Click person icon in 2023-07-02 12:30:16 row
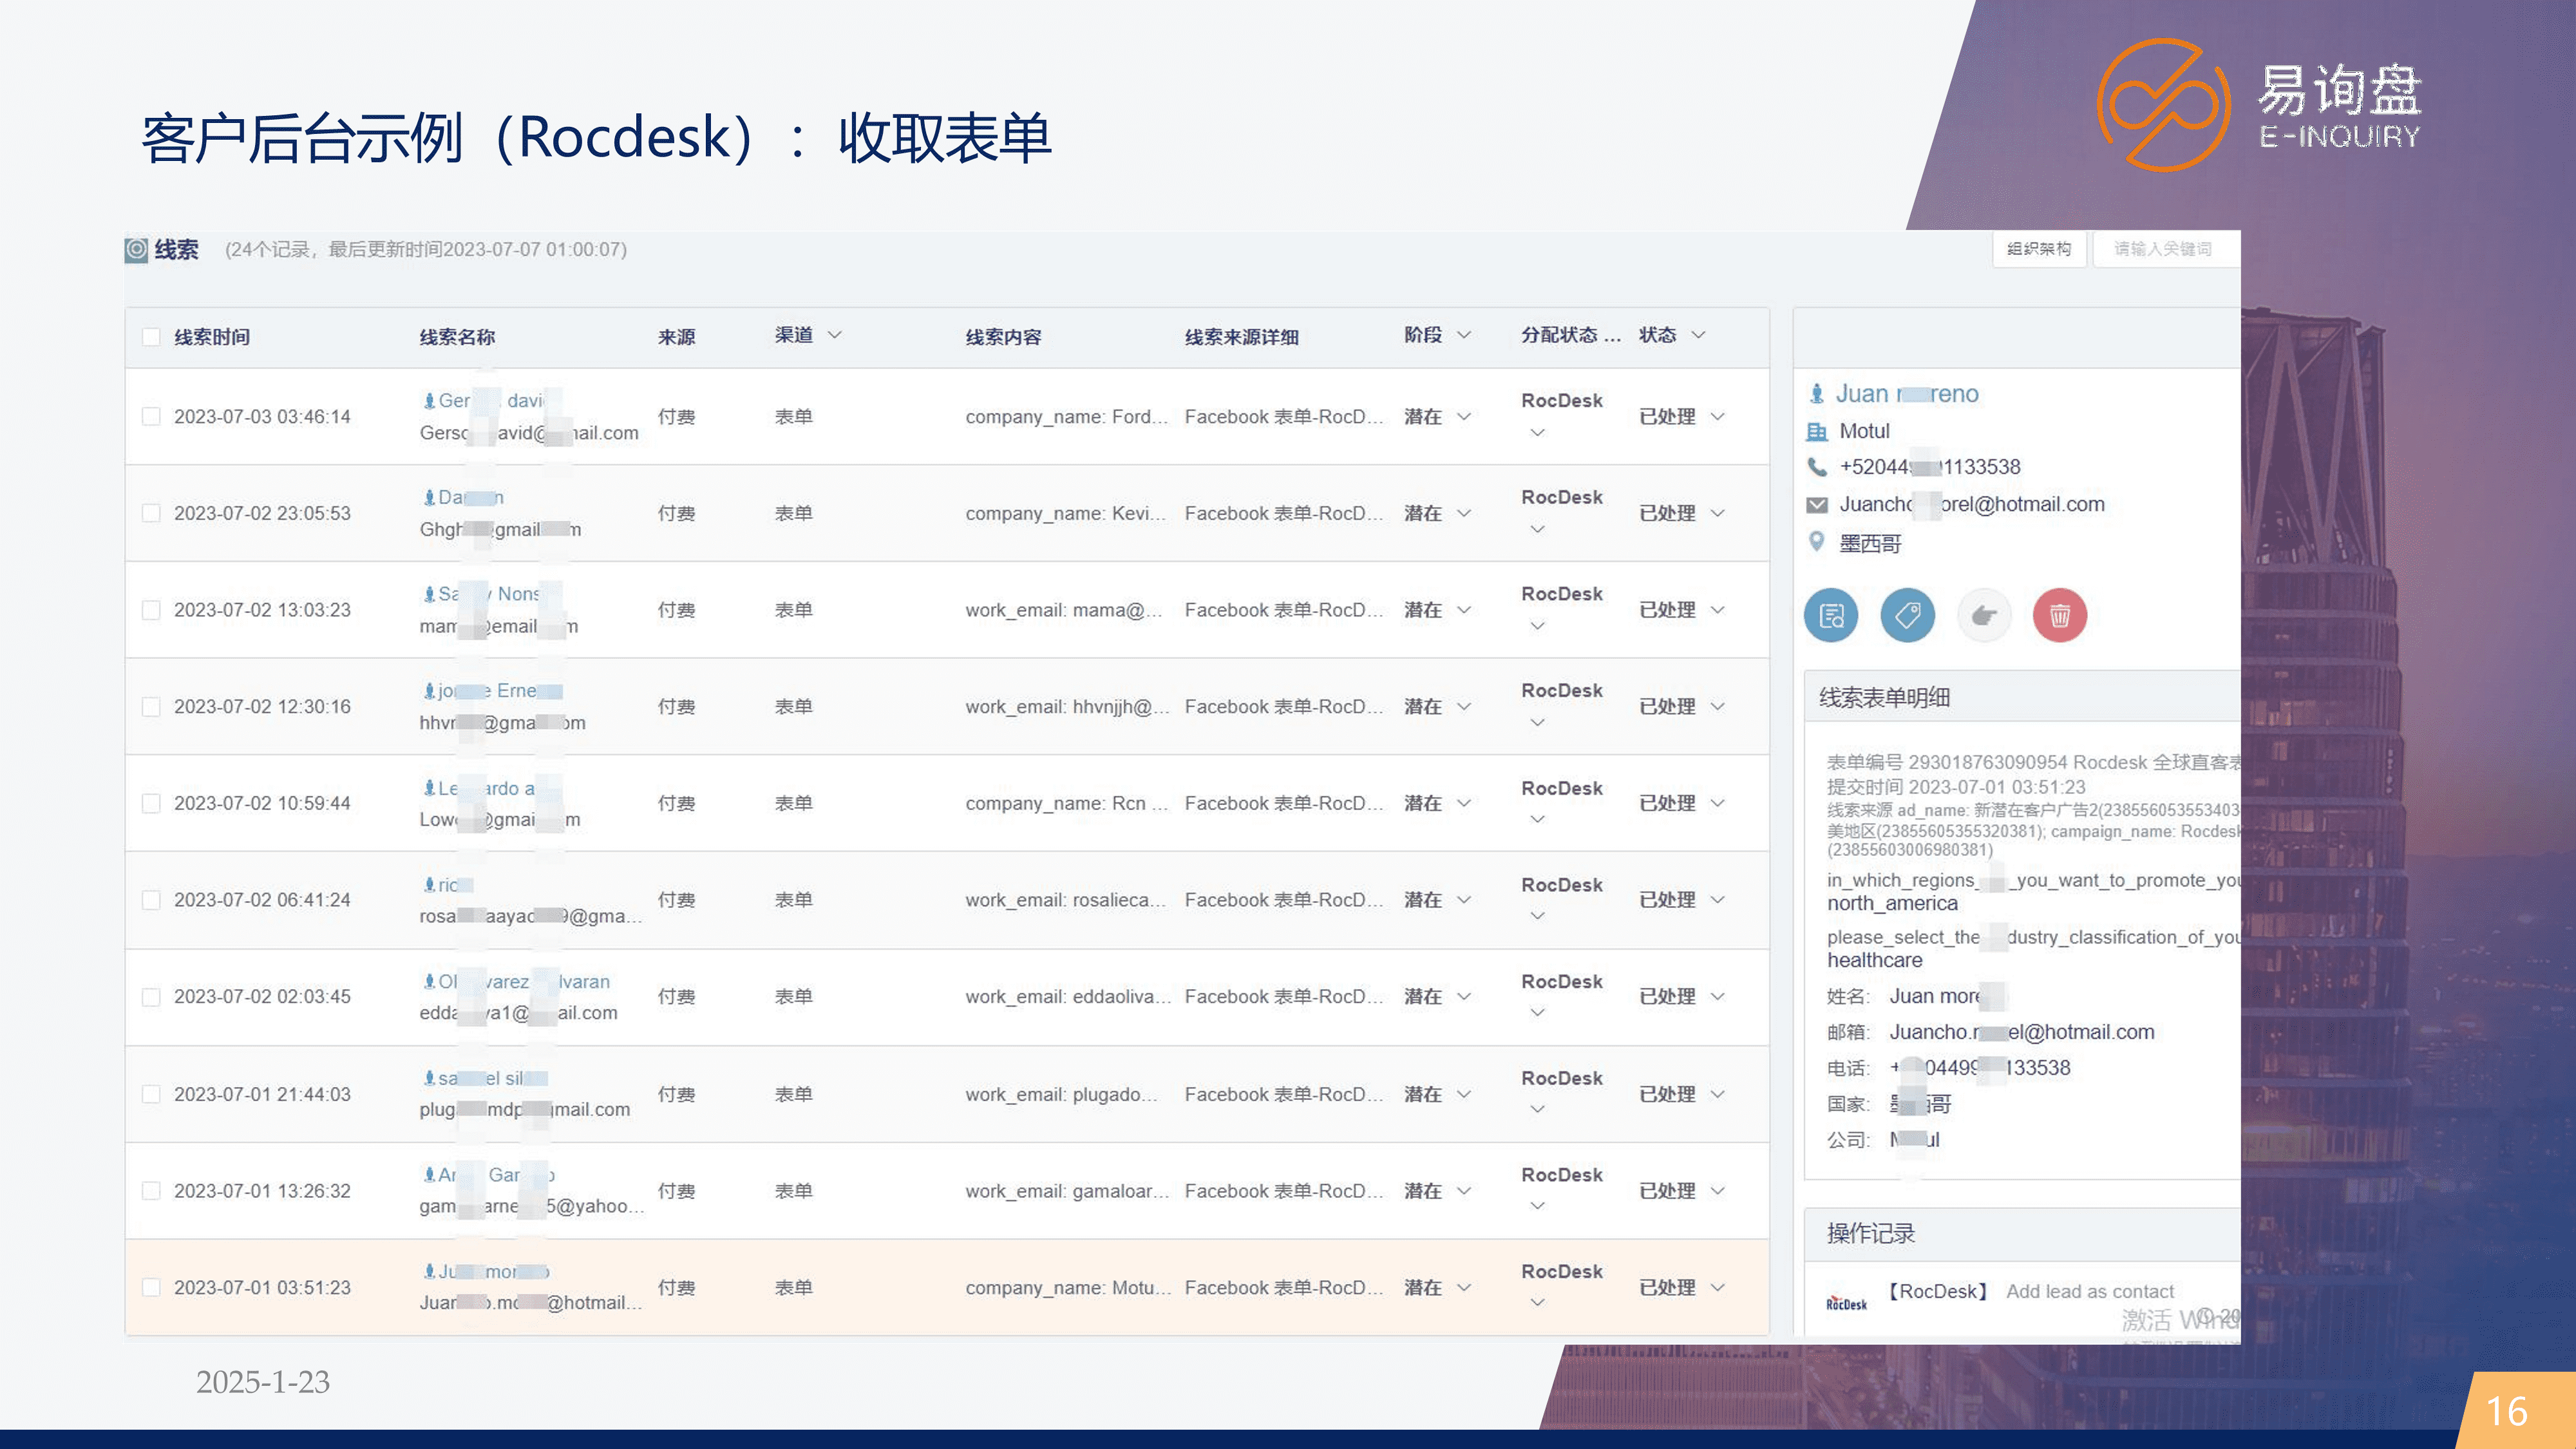Viewport: 2576px width, 1449px height. 429,691
